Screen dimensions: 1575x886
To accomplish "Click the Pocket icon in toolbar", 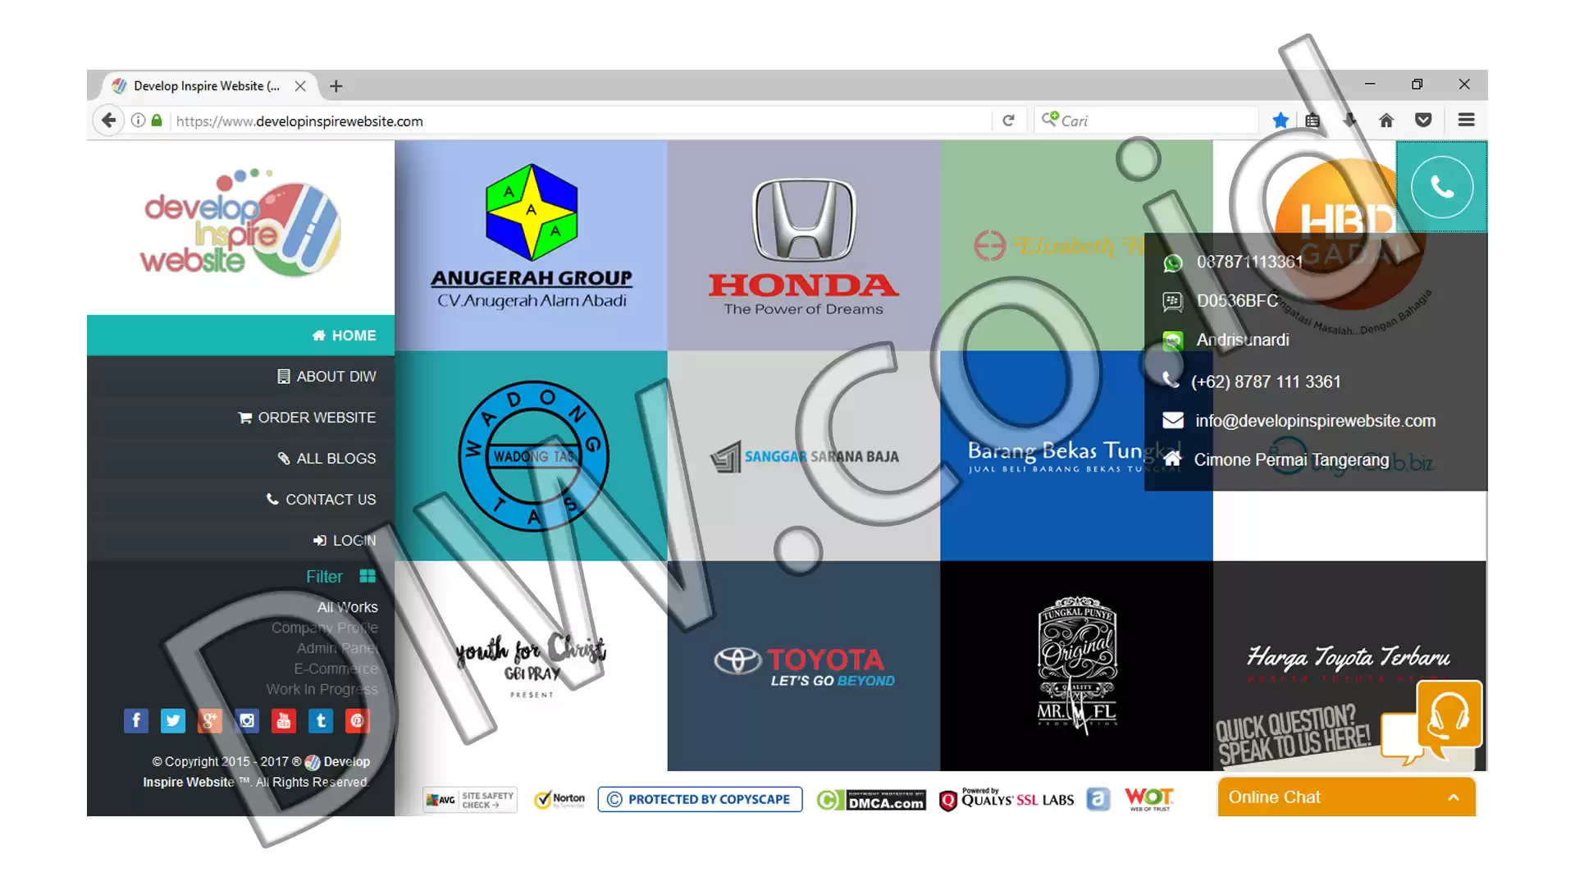I will (x=1423, y=121).
